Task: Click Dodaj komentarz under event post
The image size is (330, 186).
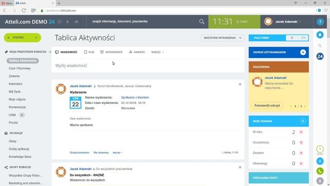Action: click(x=79, y=152)
